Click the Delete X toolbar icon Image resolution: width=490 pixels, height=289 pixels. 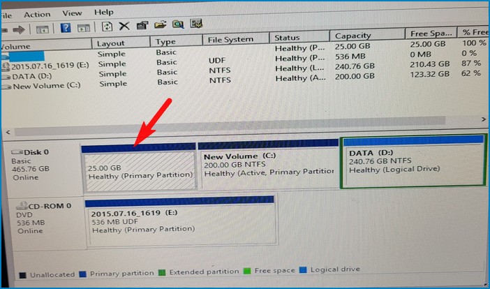point(124,27)
